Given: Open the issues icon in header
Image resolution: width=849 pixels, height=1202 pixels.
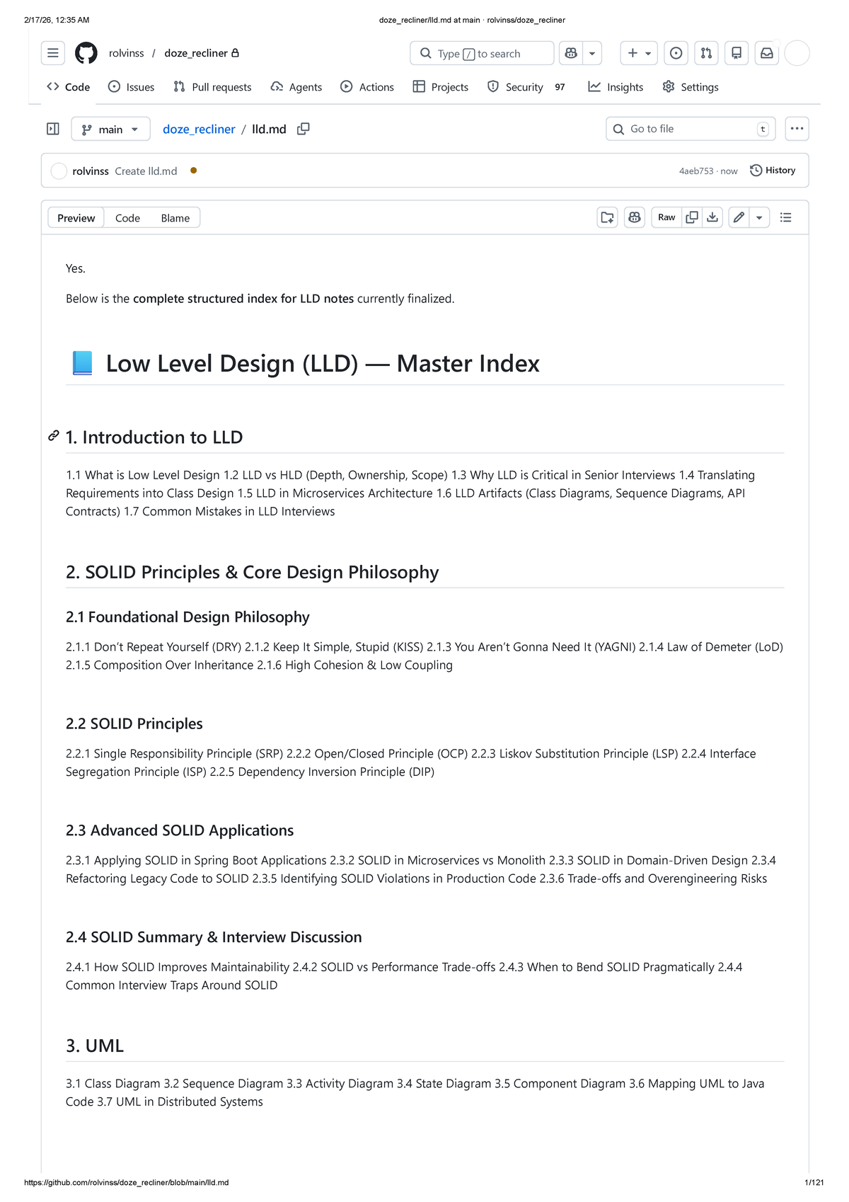Looking at the screenshot, I should [676, 53].
